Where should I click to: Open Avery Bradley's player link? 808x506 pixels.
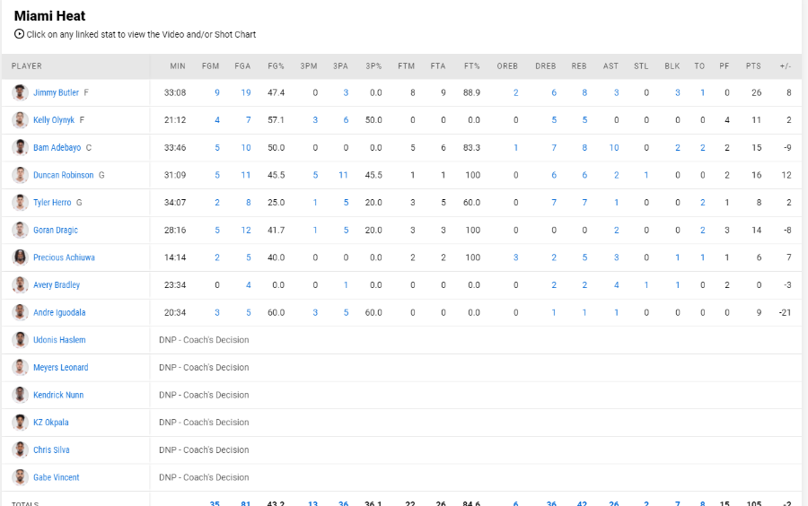(x=57, y=284)
